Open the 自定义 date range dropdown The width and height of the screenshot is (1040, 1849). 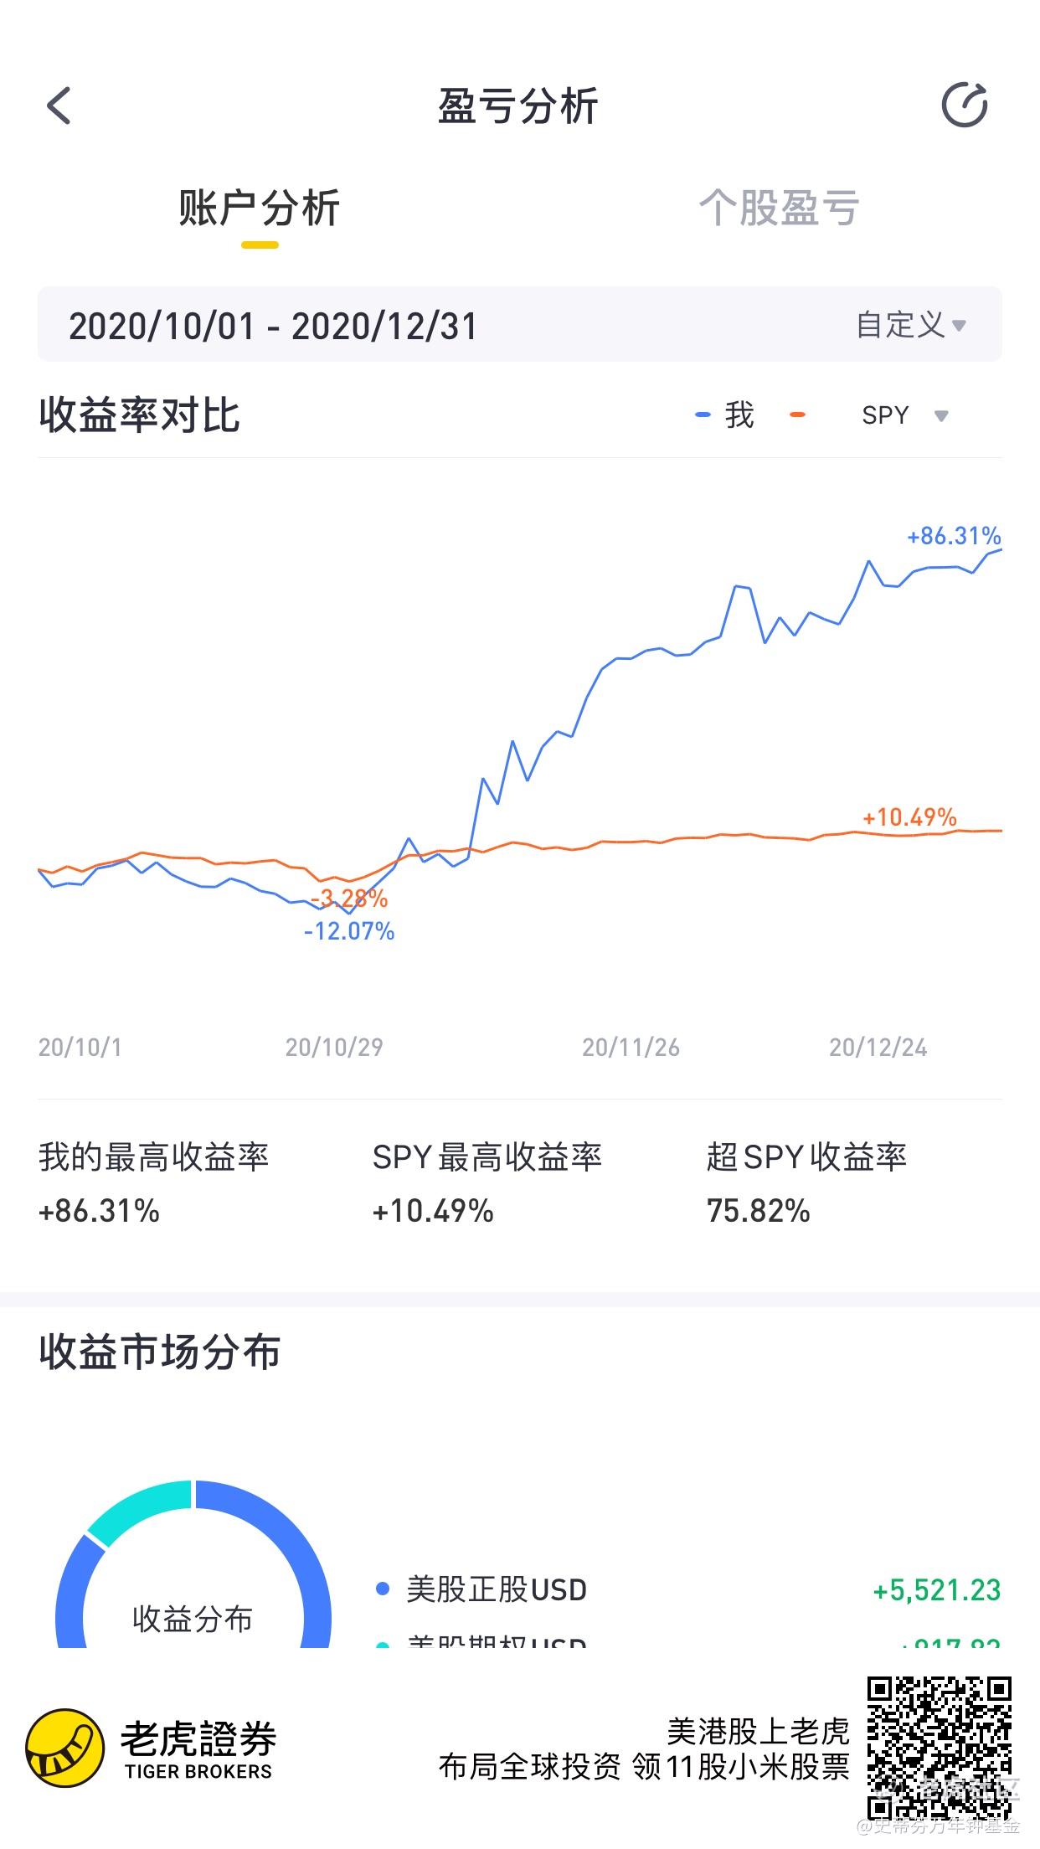pyautogui.click(x=911, y=325)
